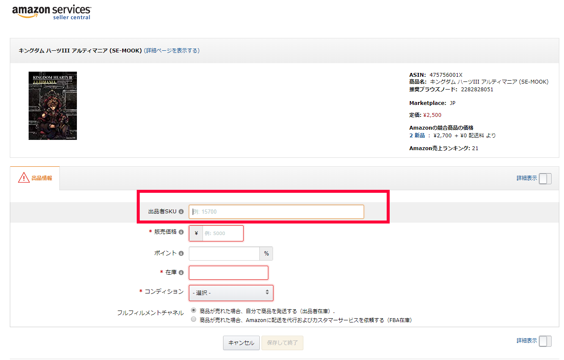This screenshot has width=564, height=360.
Task: Click info icon beside ポイント label
Action: tap(181, 253)
